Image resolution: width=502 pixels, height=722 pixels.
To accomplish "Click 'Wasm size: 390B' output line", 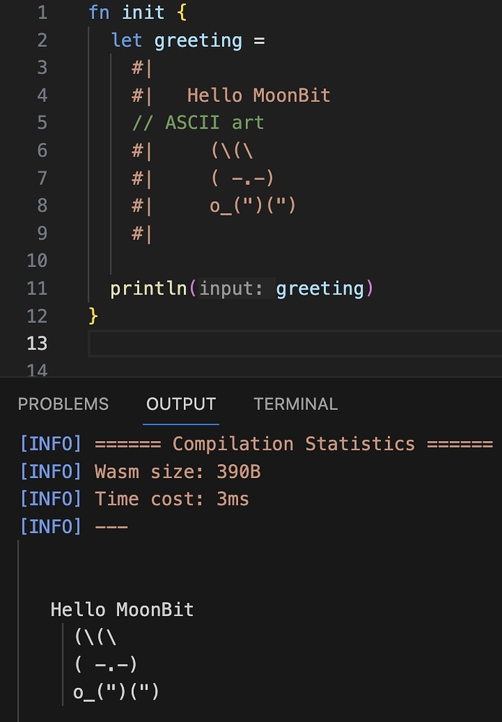I will click(x=177, y=471).
